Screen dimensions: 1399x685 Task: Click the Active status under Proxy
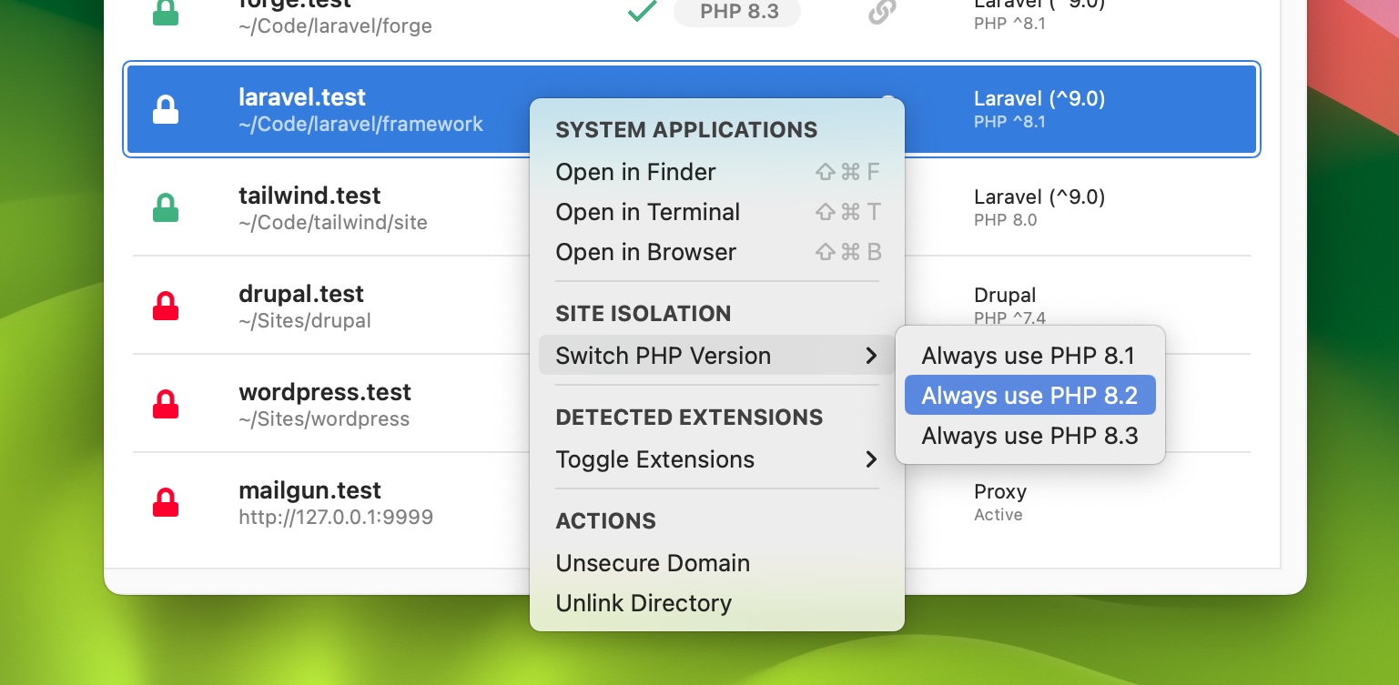click(999, 515)
